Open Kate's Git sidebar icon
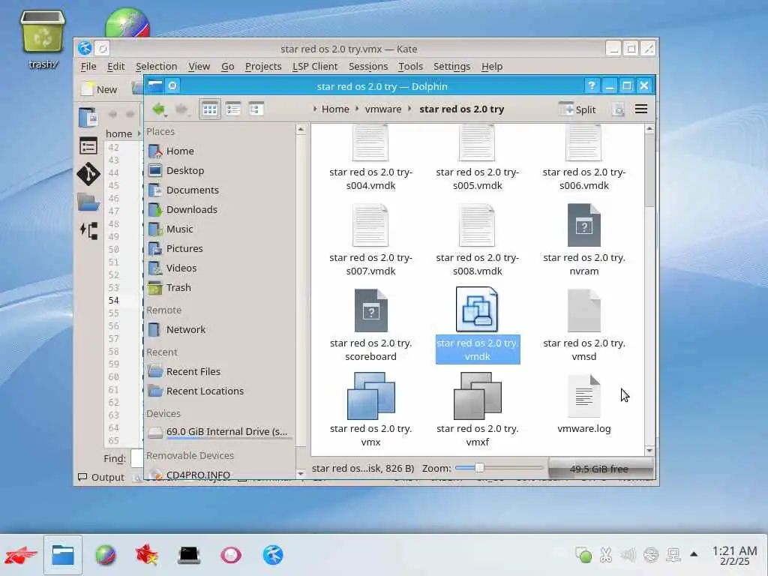Screen dimensions: 768x576 [88, 174]
